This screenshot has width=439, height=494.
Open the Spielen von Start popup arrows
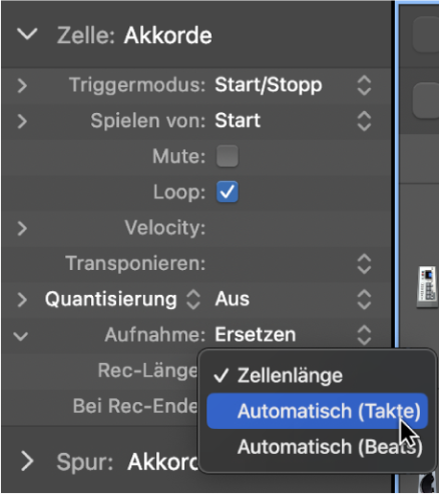pyautogui.click(x=364, y=122)
